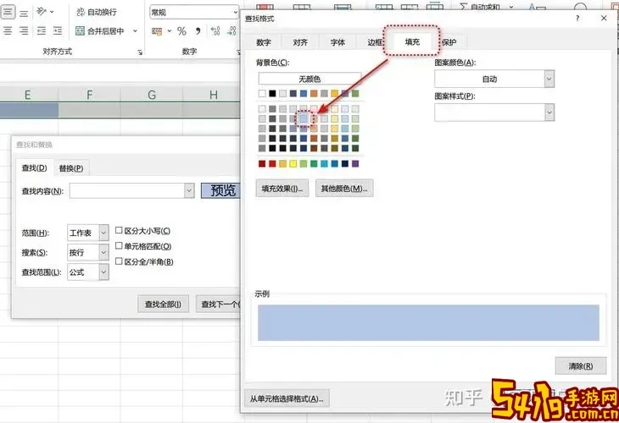Apply comma style number format
The image size is (619, 423).
click(x=198, y=30)
